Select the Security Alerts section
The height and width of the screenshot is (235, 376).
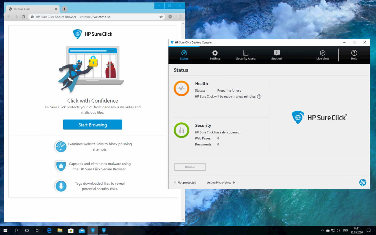pos(246,55)
